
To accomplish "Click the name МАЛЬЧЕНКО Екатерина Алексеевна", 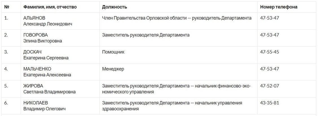I will click(47, 72).
